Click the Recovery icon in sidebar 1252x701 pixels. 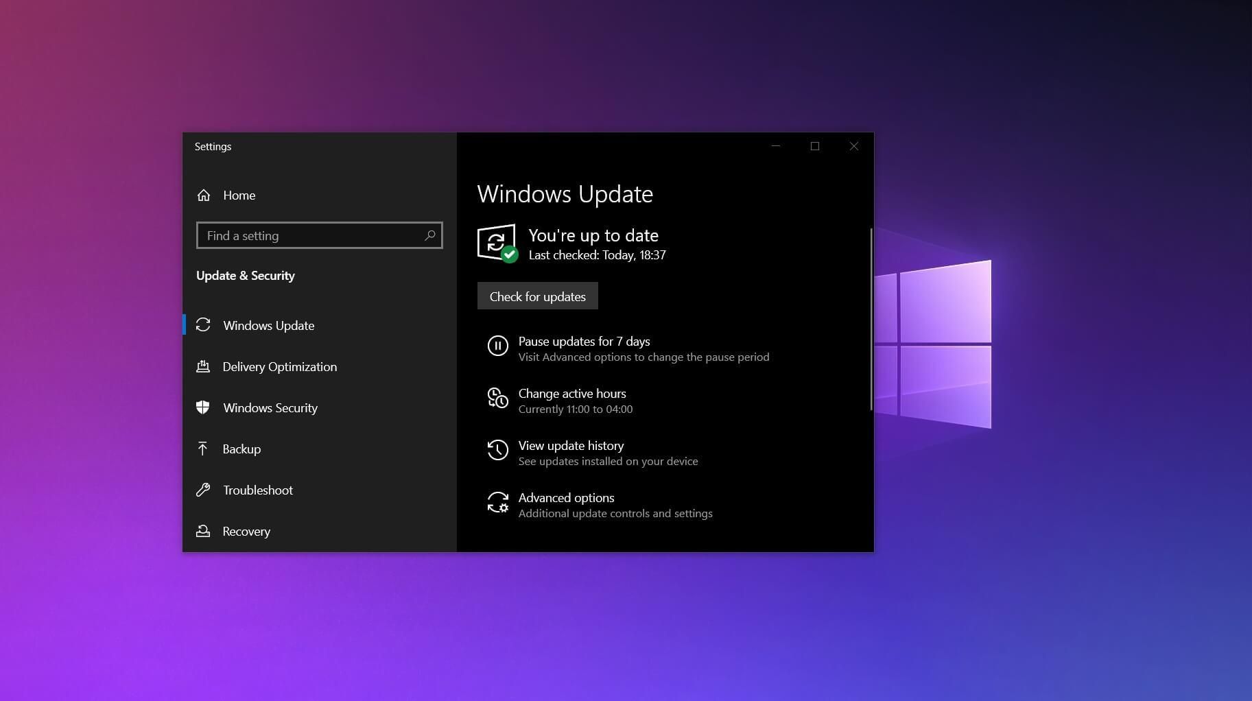[203, 531]
